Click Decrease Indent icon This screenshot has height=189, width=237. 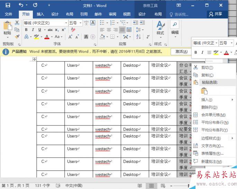click(x=136, y=23)
